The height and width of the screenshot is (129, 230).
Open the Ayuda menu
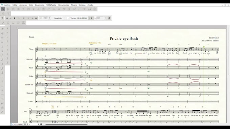90,5
